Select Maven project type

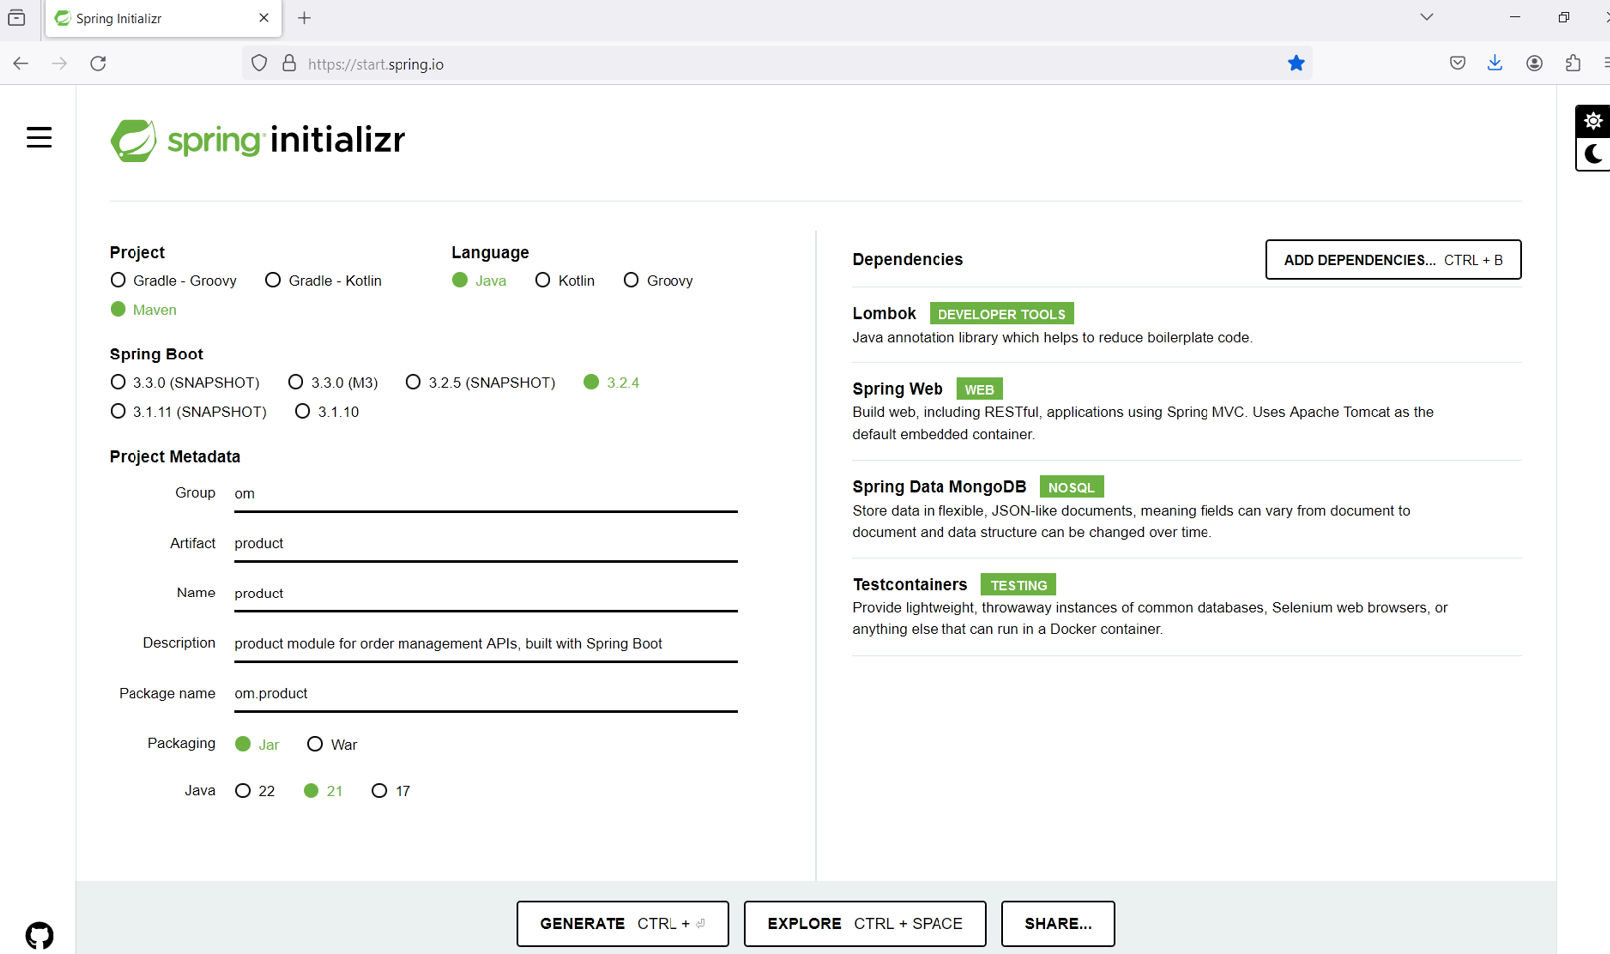[x=143, y=310]
